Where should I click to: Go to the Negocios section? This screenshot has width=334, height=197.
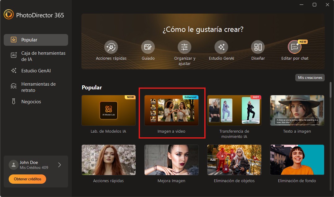pyautogui.click(x=36, y=101)
